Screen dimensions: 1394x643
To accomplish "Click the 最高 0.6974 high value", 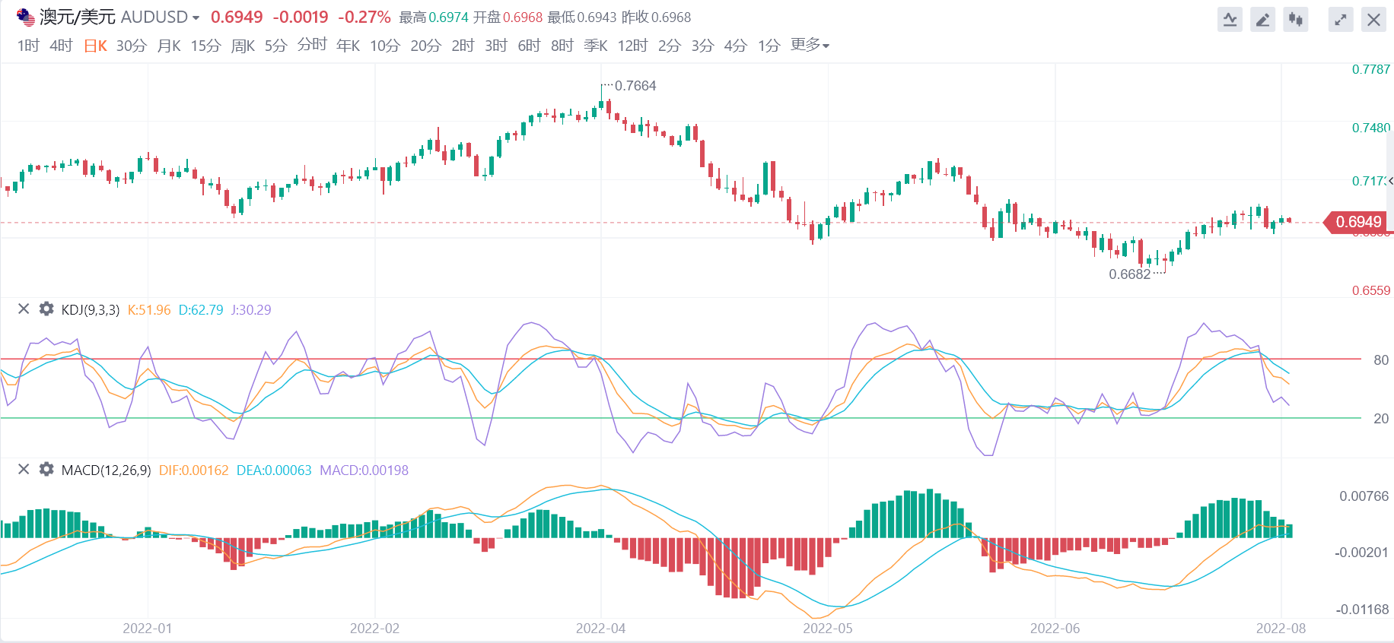I will point(434,17).
